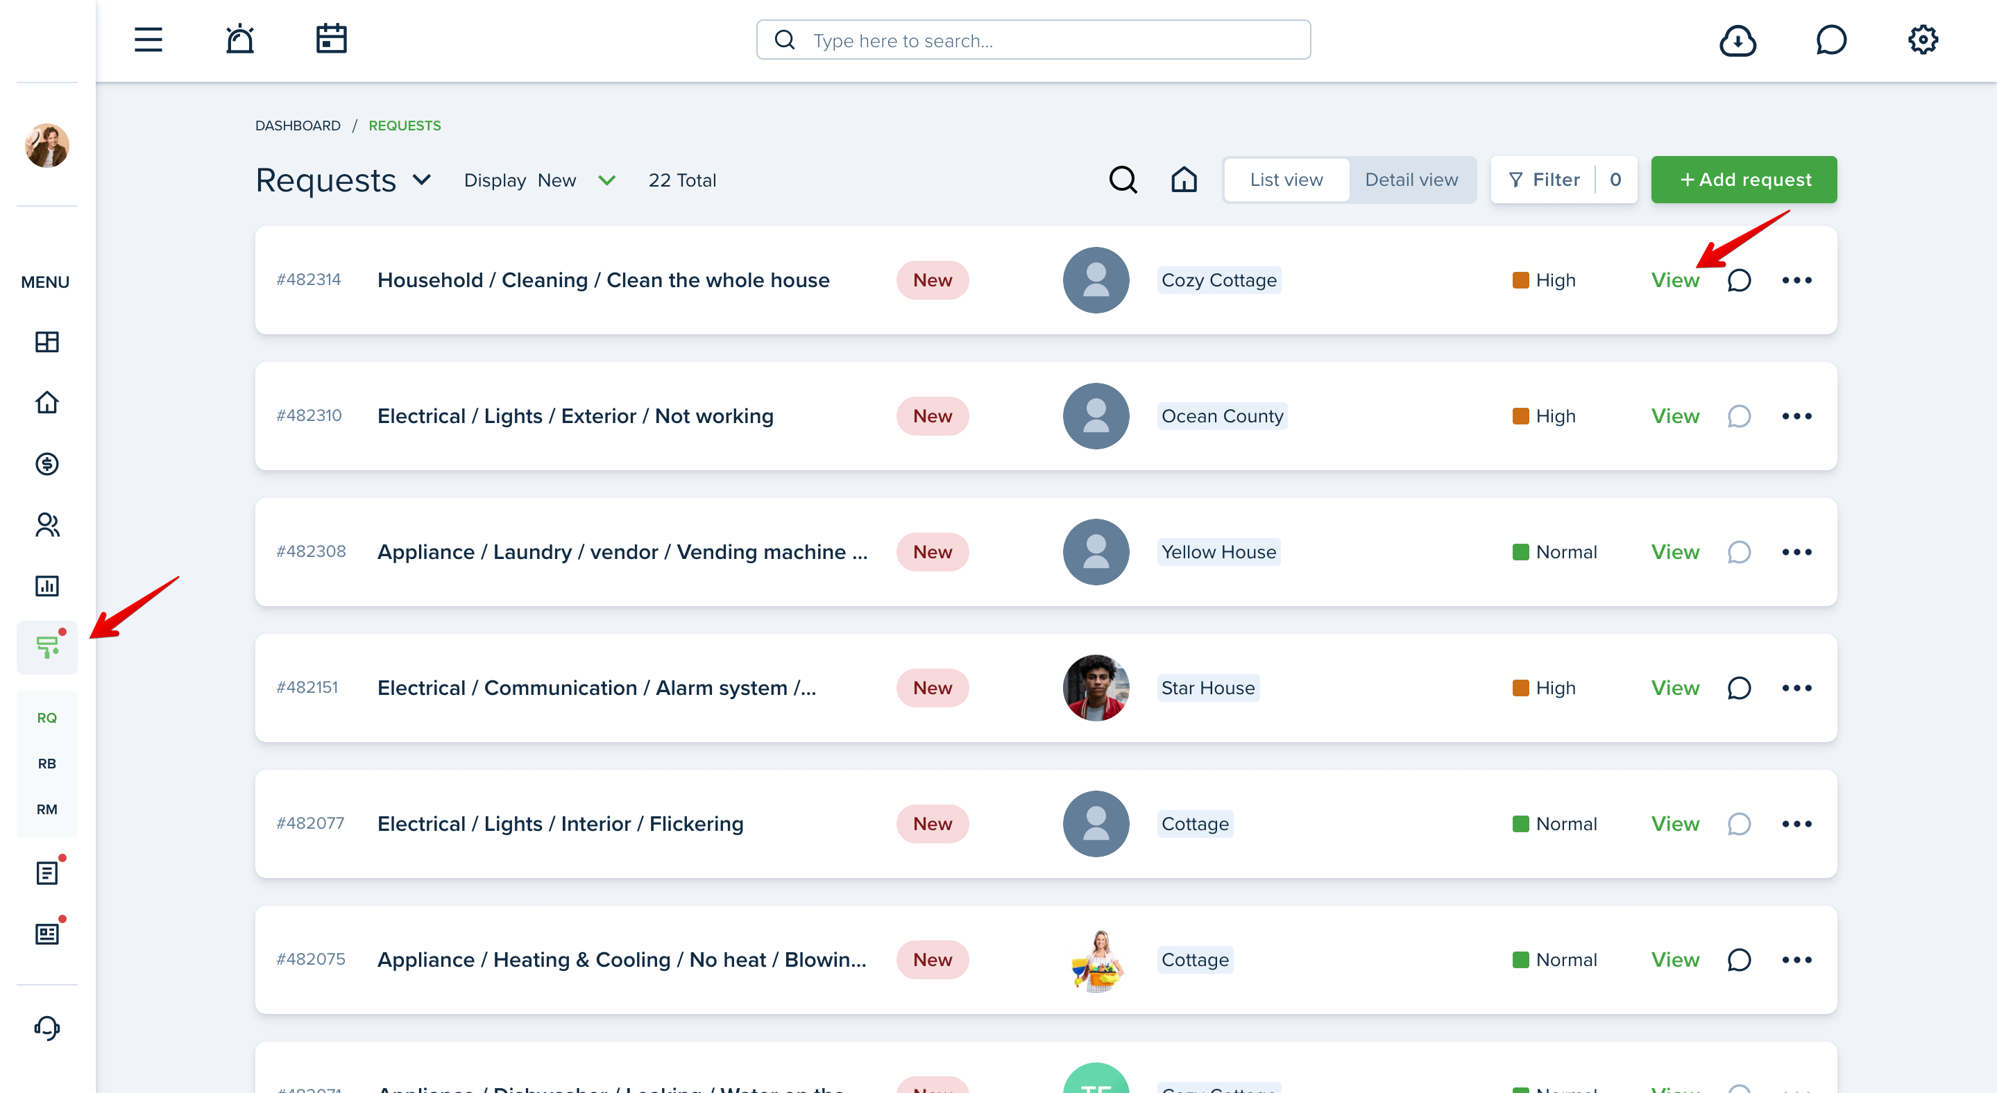Click the request number #482308

(311, 551)
